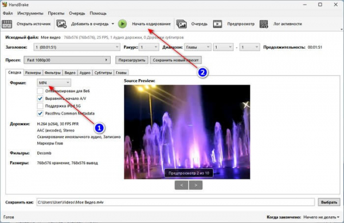344x223 pixels.
Task: Open the Queue icon in toolbar
Action: point(182,24)
